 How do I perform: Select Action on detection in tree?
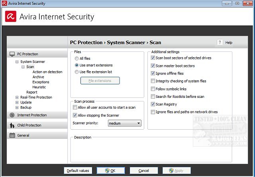[47, 72]
